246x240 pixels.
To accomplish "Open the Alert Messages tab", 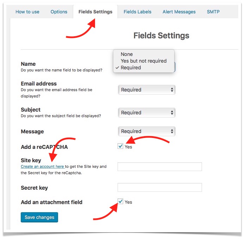I will (179, 12).
